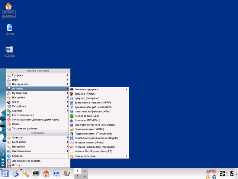The width and height of the screenshot is (238, 179).
Task: Open Настройки under Всички програми
Action: [38, 97]
